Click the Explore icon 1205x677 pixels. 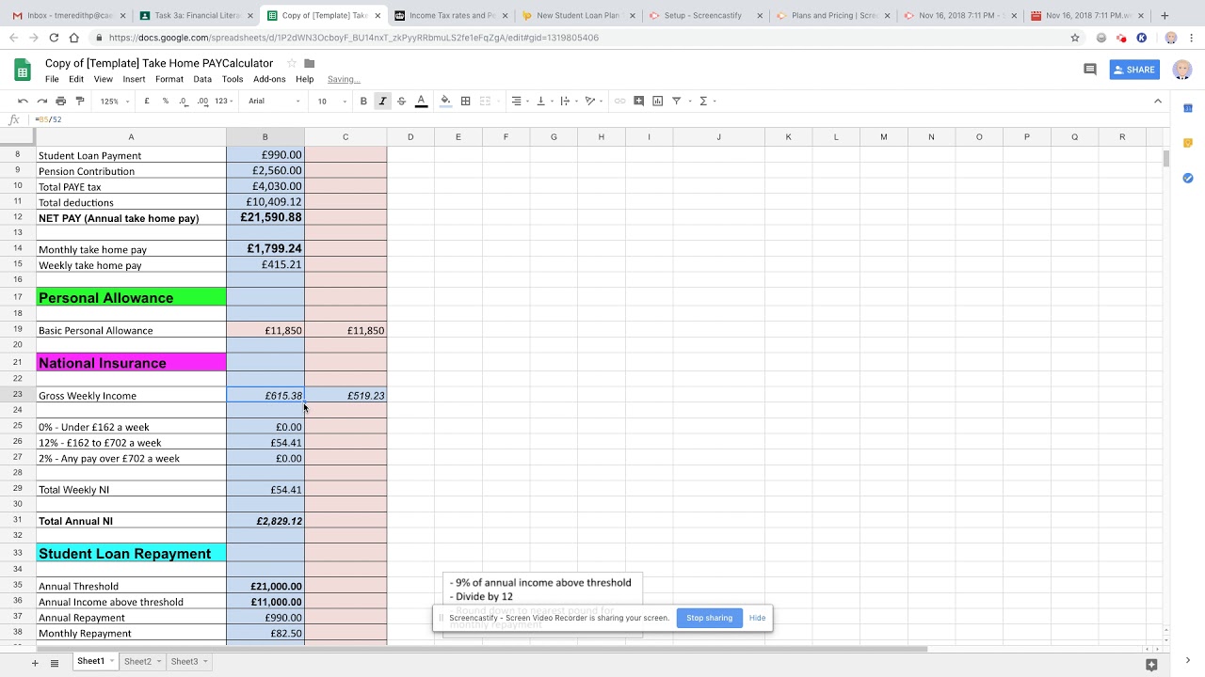click(x=1151, y=664)
